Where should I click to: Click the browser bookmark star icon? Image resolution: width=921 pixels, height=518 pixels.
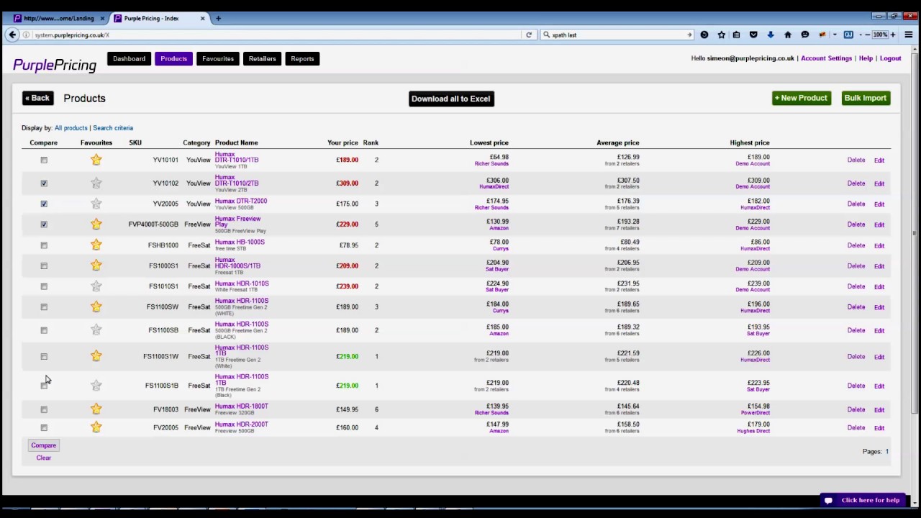click(721, 35)
